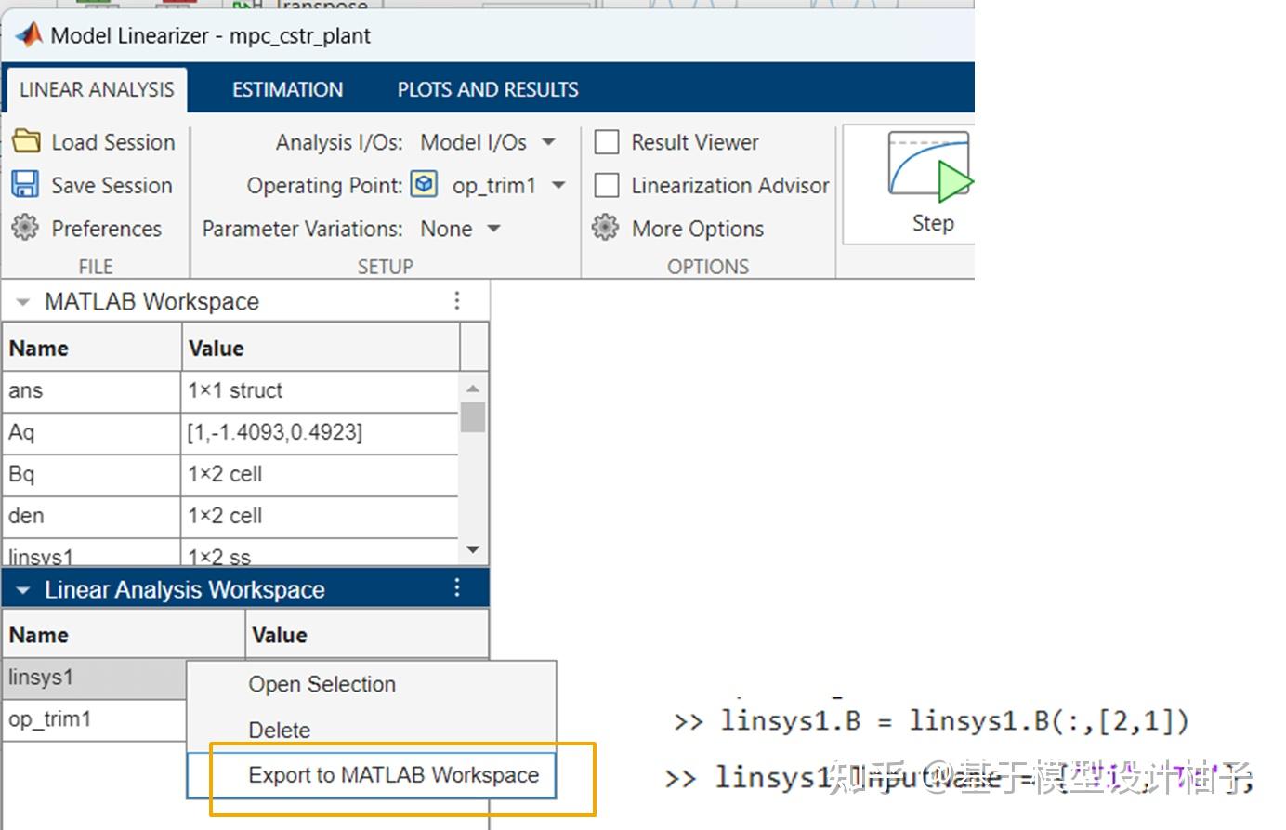Viewport: 1286px width, 830px height.
Task: Choose Export to MATLAB Workspace
Action: (x=393, y=774)
